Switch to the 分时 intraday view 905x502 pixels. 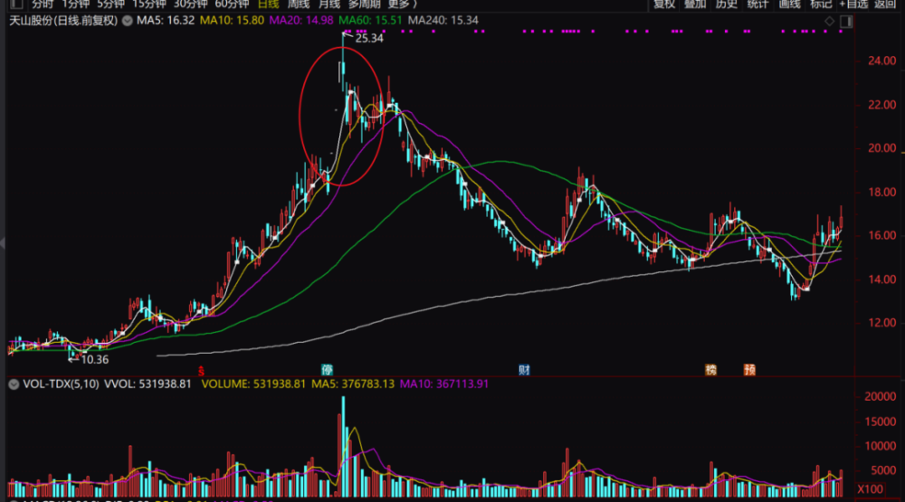[43, 4]
